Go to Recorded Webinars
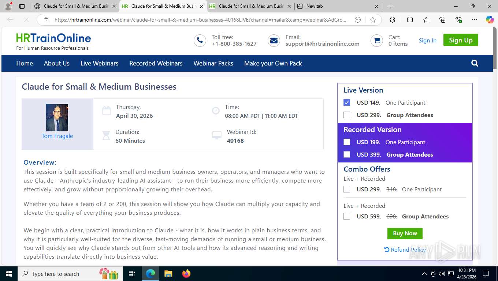This screenshot has height=281, width=498. click(x=156, y=63)
